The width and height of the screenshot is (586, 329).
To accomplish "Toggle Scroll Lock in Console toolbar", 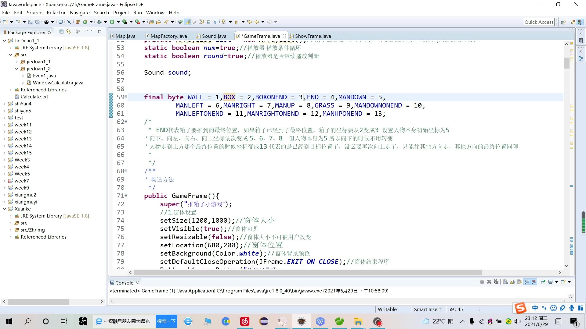I will tap(512, 282).
